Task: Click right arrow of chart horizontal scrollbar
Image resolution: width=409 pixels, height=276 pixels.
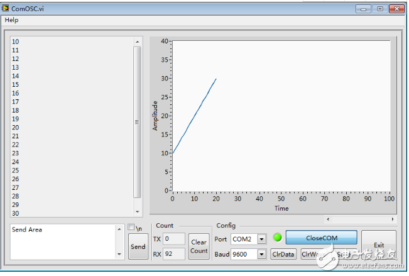Action: pyautogui.click(x=393, y=219)
